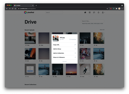This screenshot has height=94, width=129.
Task: Open the extensions puzzle icon
Action: tap(116, 9)
